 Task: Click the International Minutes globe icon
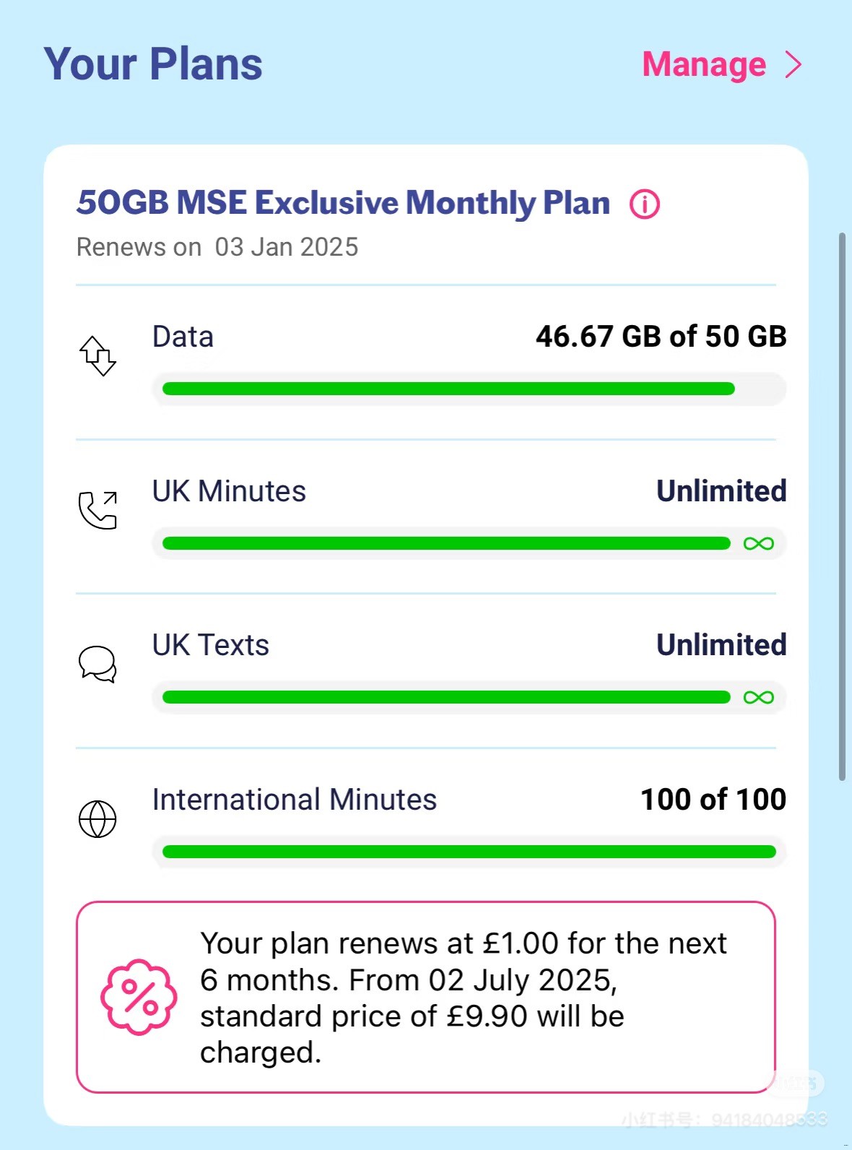[97, 818]
